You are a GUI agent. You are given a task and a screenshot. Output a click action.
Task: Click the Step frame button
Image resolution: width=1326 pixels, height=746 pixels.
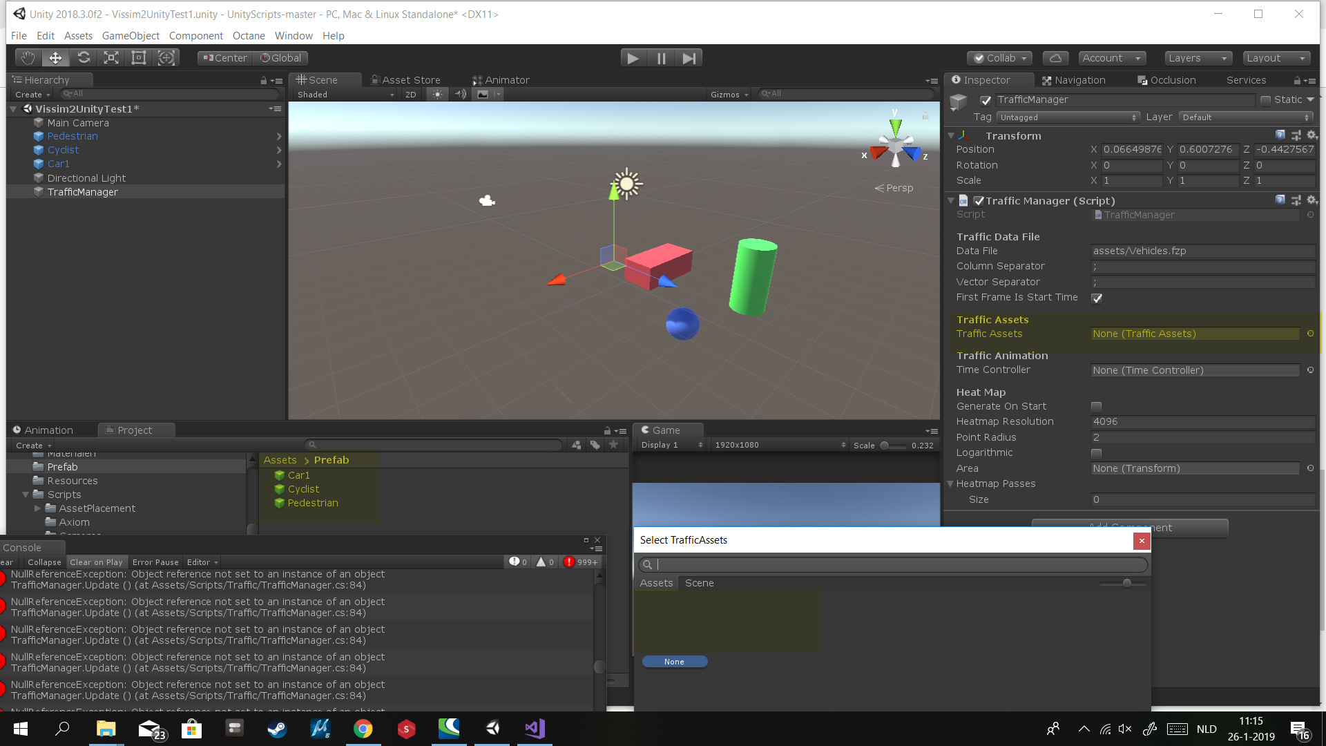click(689, 58)
